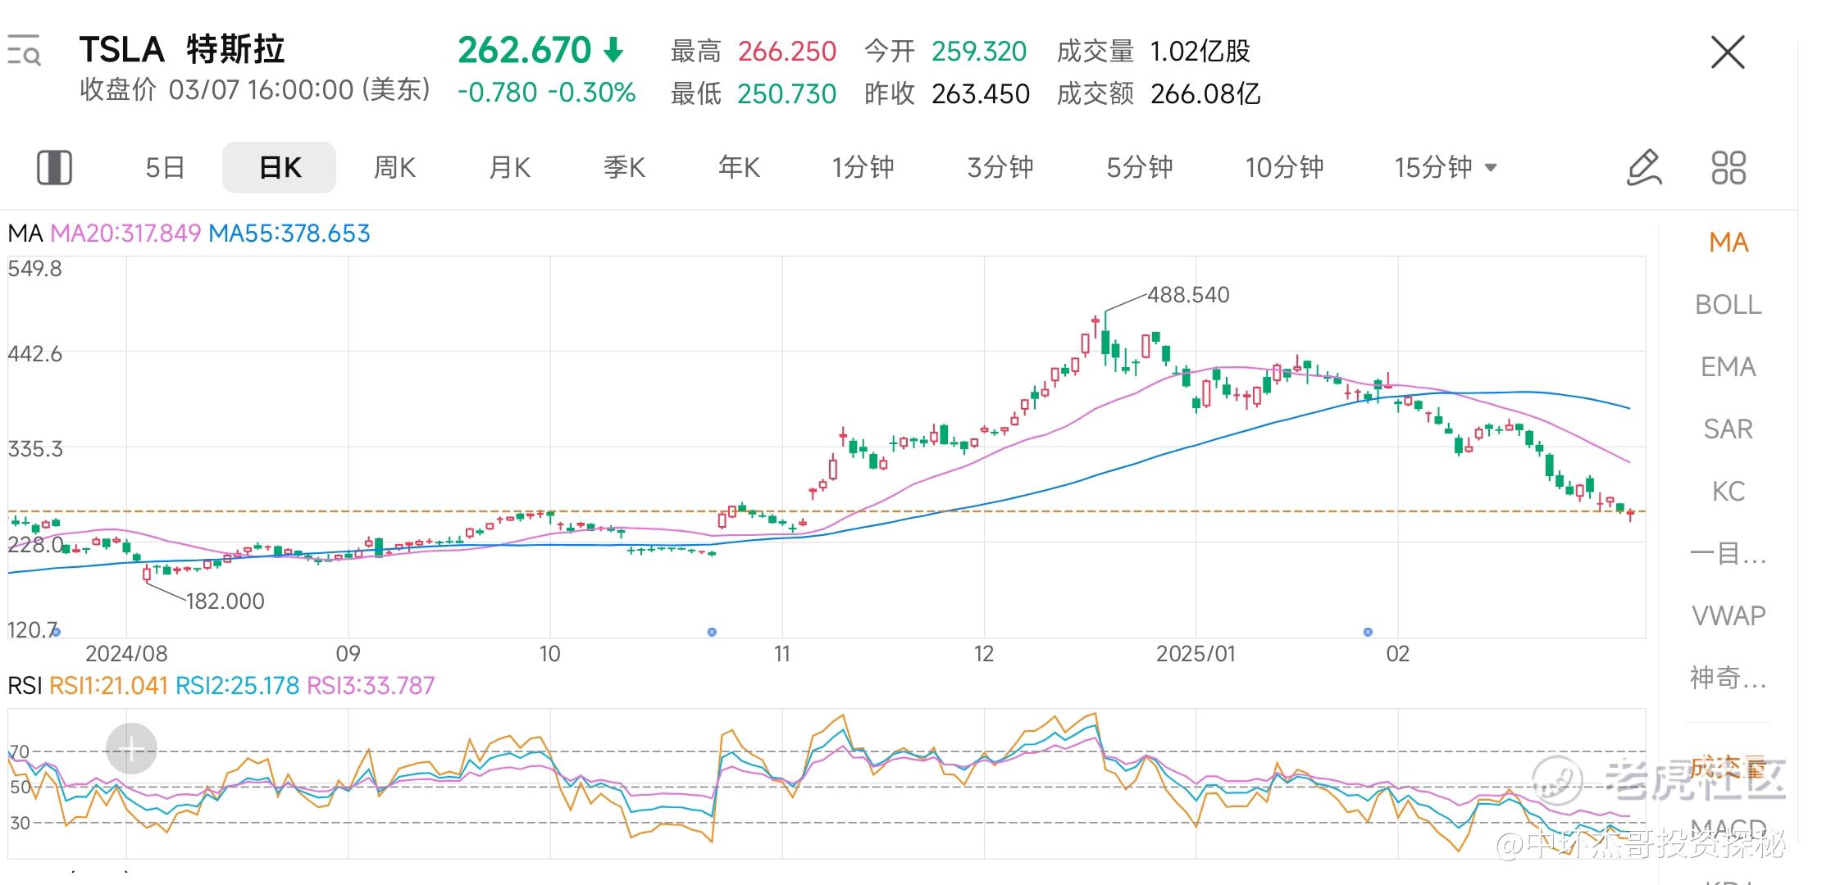Click the 182.000 low price label
The image size is (1822, 885).
click(x=225, y=601)
